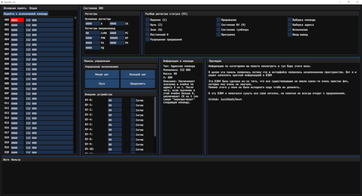Open the Основная память menu
The width and height of the screenshot is (362, 196).
point(15,8)
